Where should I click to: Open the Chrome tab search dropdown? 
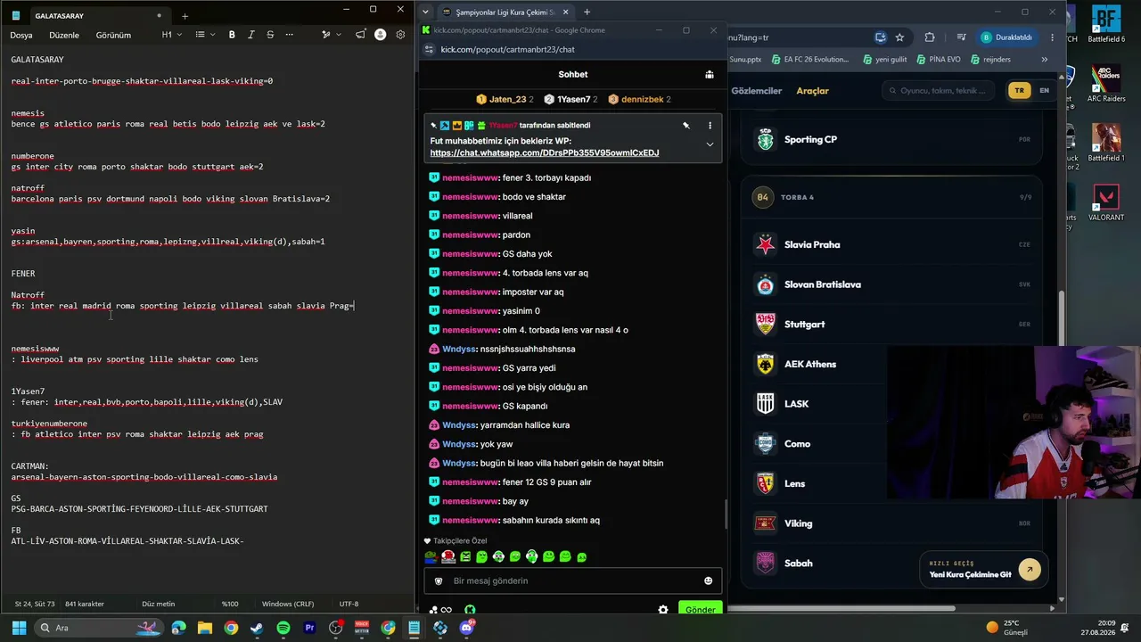click(425, 12)
